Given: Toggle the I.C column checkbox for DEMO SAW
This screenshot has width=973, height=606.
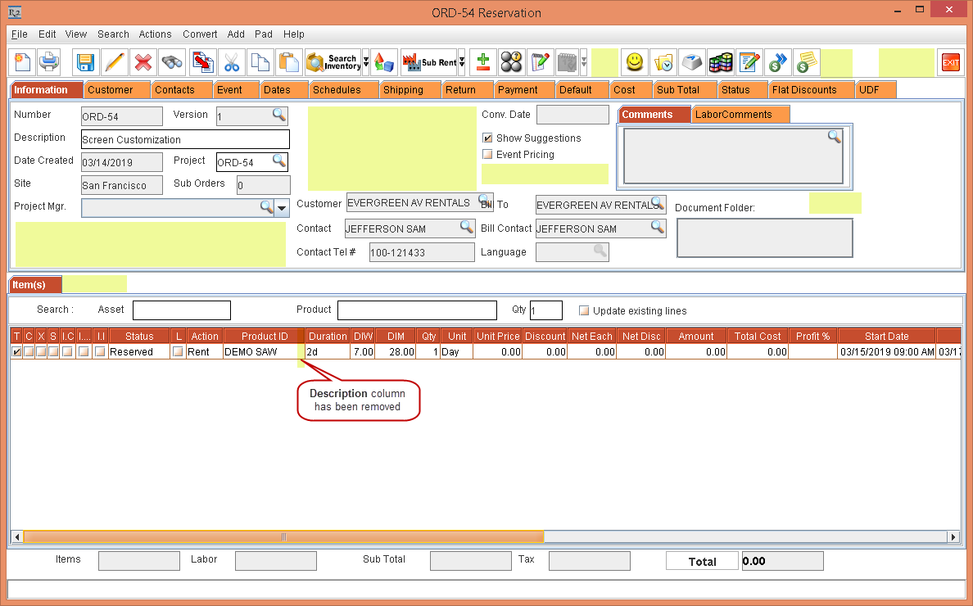Looking at the screenshot, I should pos(67,351).
